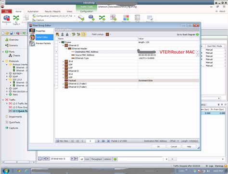
Task: Click Help in Flow Group Editor
Action: (x=189, y=147)
